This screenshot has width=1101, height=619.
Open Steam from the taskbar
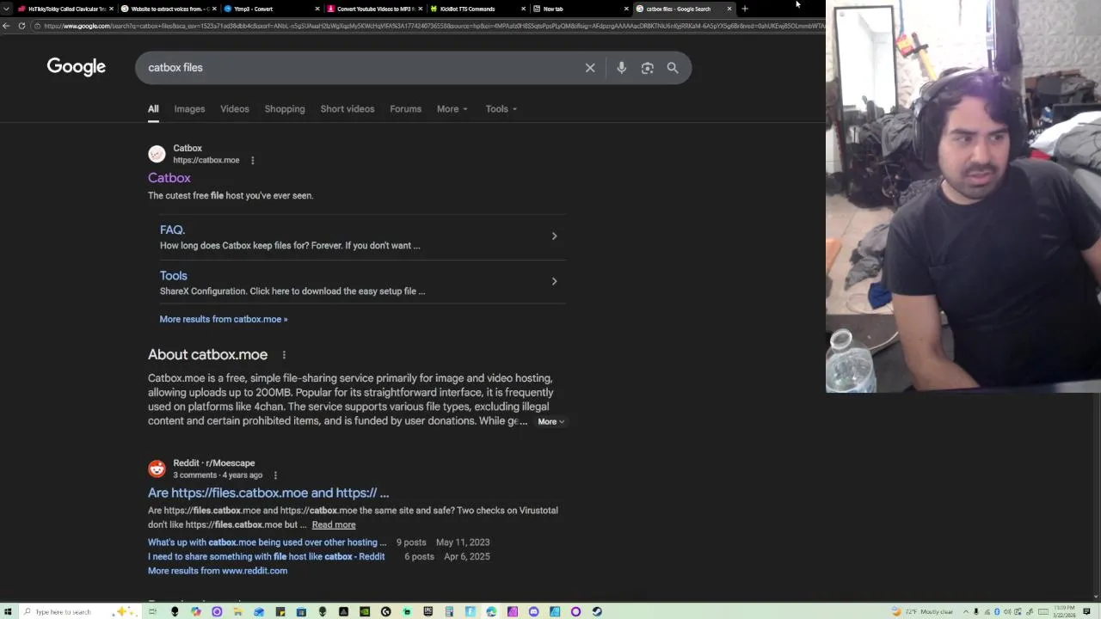pyautogui.click(x=597, y=611)
